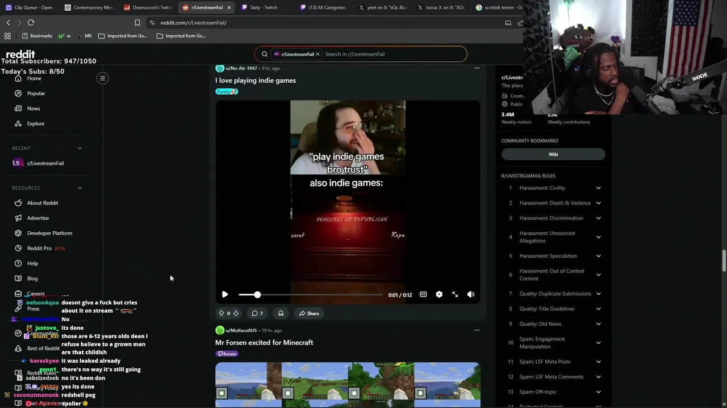Expand rule Harassment: Unsourced Allegations
Image resolution: width=727 pixels, height=408 pixels.
pyautogui.click(x=554, y=237)
